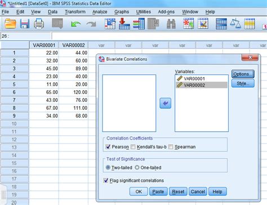Image resolution: width=267 pixels, height=205 pixels.
Task: Click the green Undo arrow icon
Action: 75,24
